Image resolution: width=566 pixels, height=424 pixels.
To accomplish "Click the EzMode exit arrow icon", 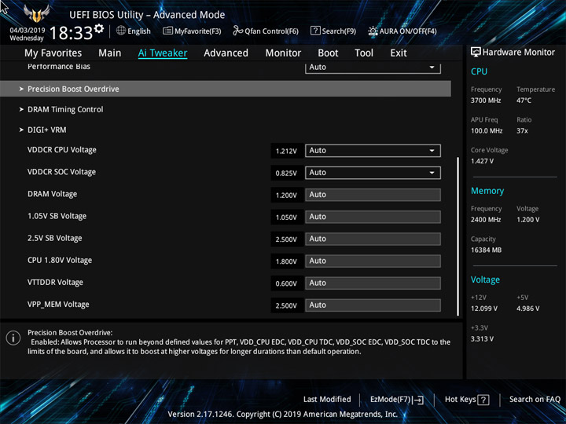I will point(418,400).
